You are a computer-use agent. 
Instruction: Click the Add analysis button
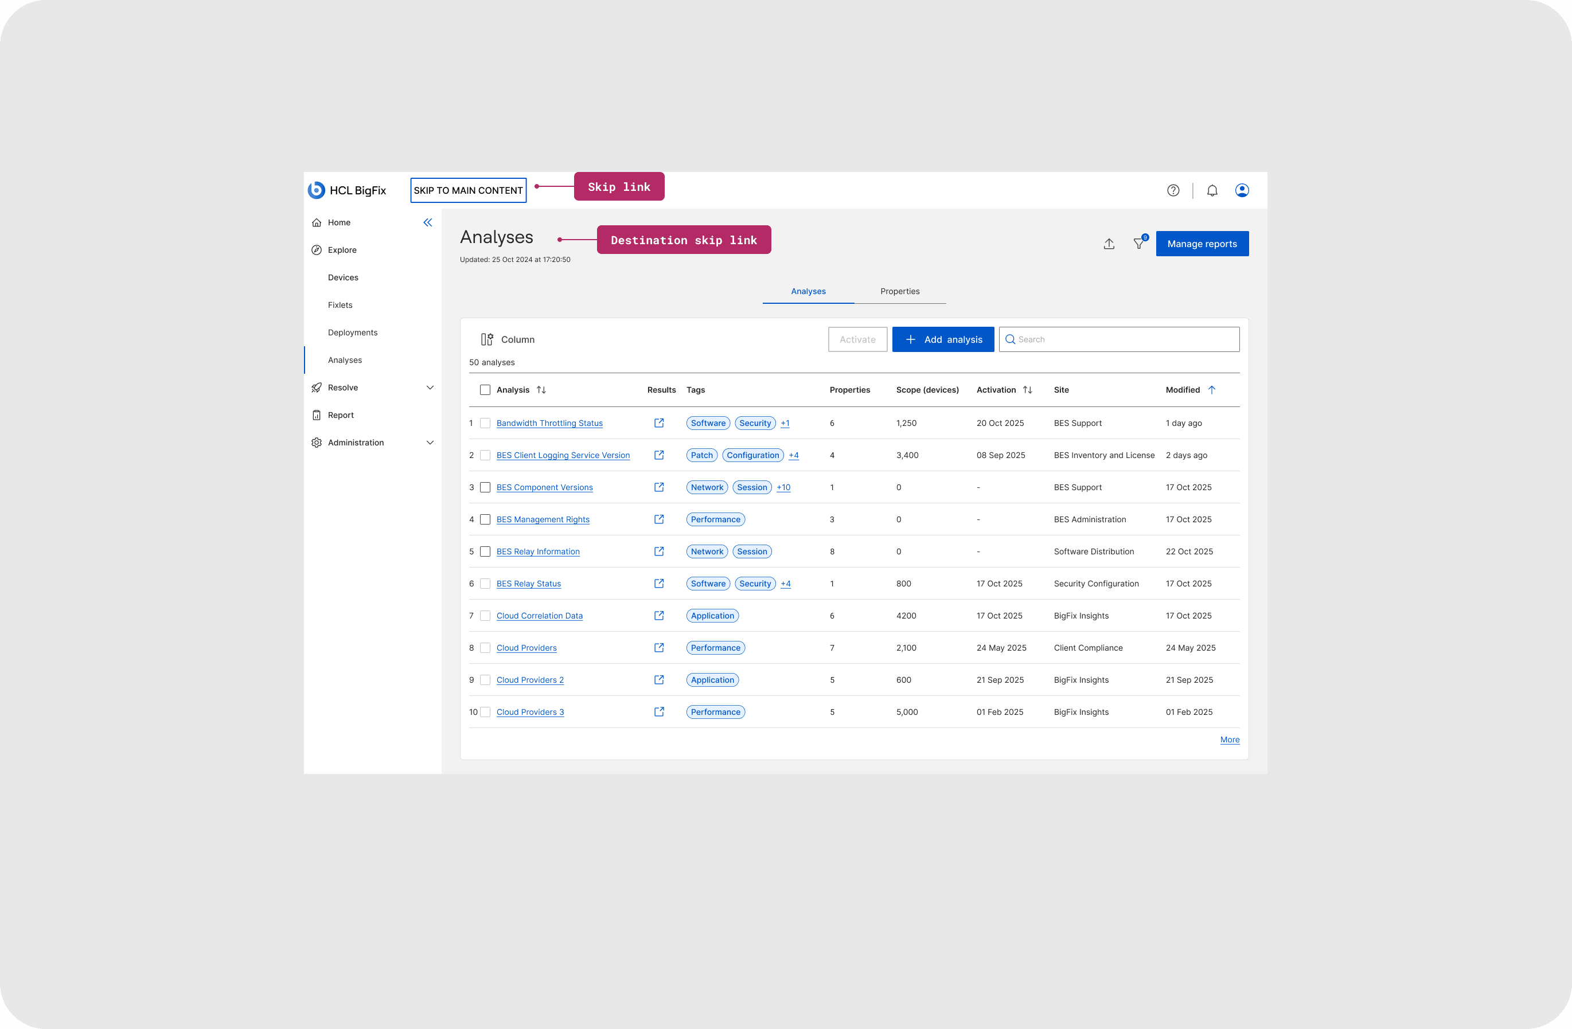(x=942, y=339)
